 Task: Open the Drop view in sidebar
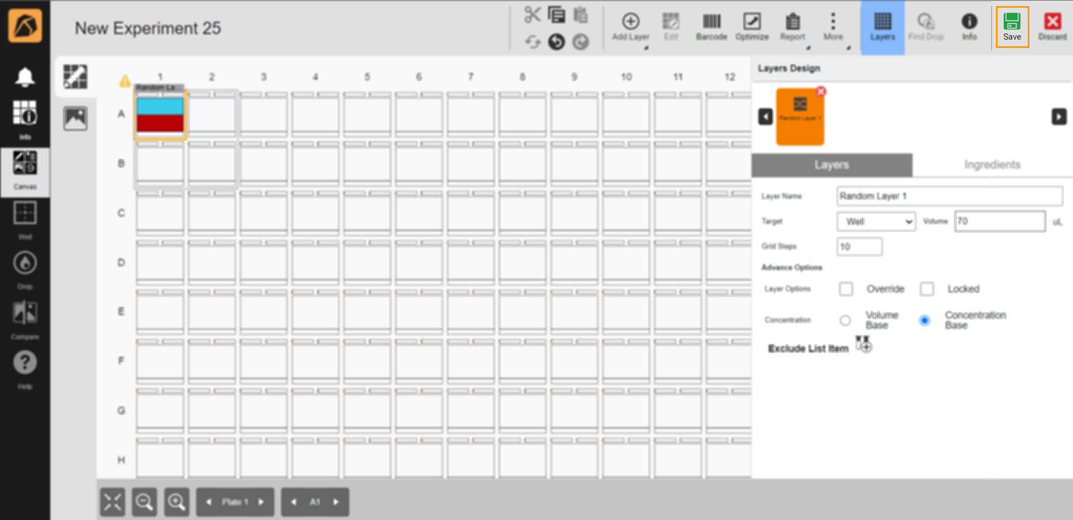click(x=25, y=269)
